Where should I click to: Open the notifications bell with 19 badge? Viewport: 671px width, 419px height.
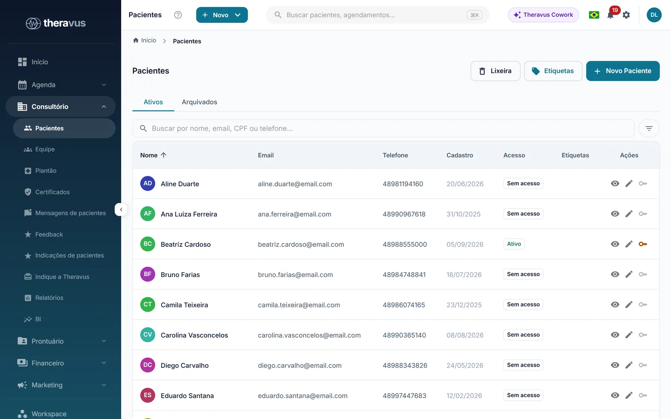(x=611, y=15)
